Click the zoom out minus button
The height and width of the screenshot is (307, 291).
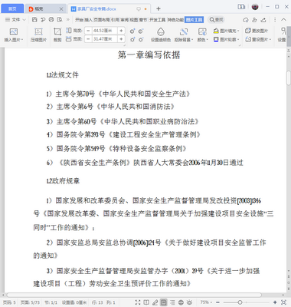(x=217, y=302)
